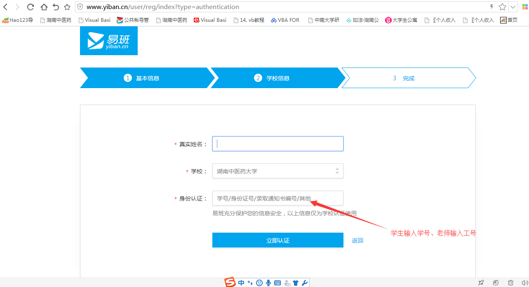
Task: Activate Sogou voice input microphone
Action: point(268,282)
